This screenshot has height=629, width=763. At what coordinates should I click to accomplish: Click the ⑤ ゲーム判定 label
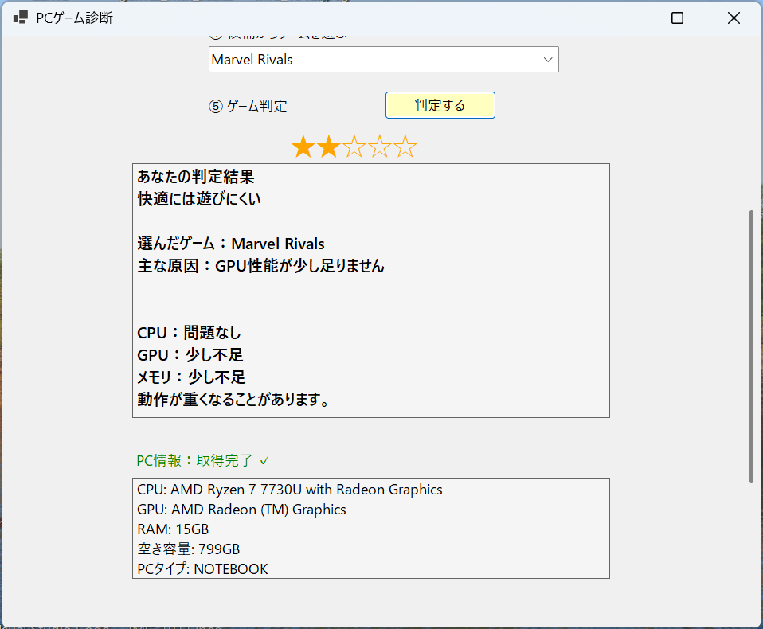click(x=248, y=106)
